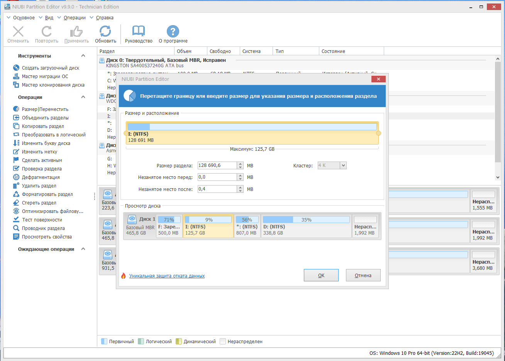
Task: Select Дефрагментация in the operations list
Action: click(41, 177)
